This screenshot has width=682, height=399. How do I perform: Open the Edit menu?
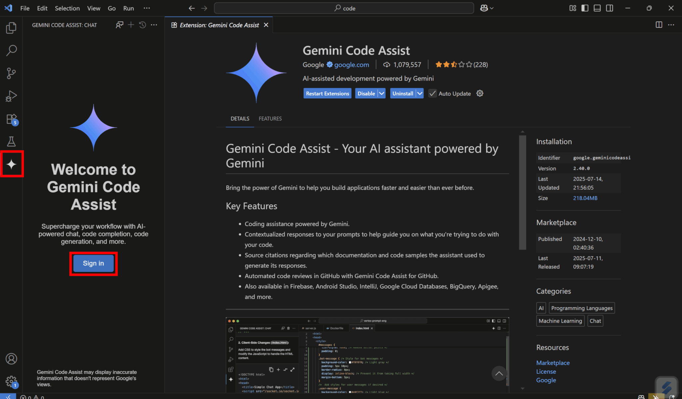point(42,8)
